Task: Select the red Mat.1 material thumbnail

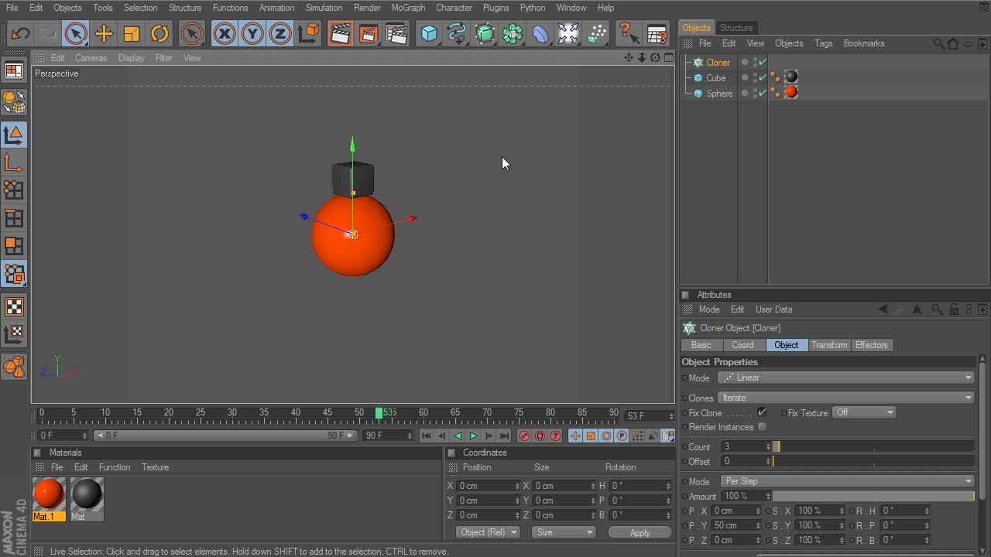Action: (49, 494)
